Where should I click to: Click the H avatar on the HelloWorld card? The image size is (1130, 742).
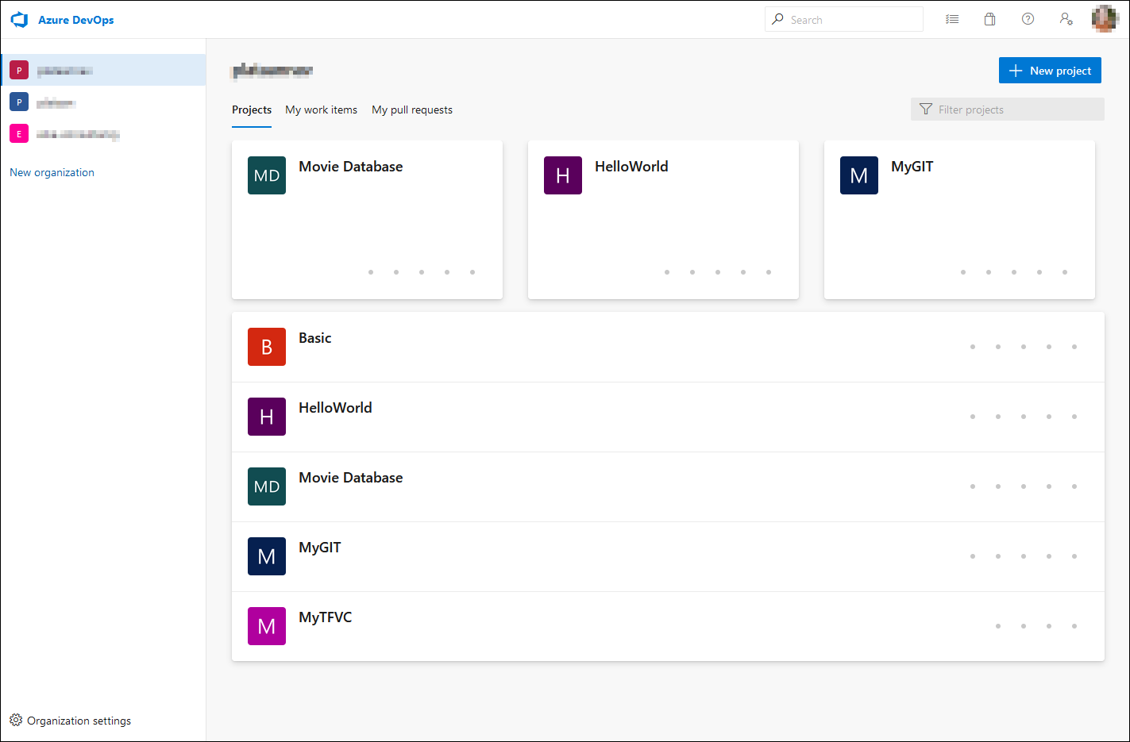(x=563, y=175)
